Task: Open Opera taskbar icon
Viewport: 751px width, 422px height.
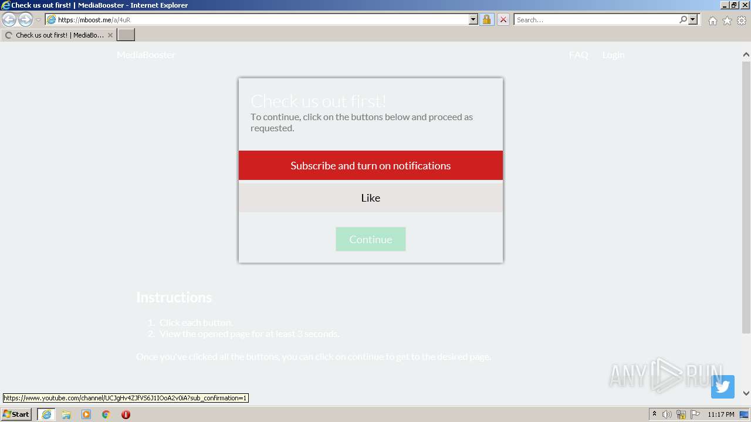Action: point(126,414)
